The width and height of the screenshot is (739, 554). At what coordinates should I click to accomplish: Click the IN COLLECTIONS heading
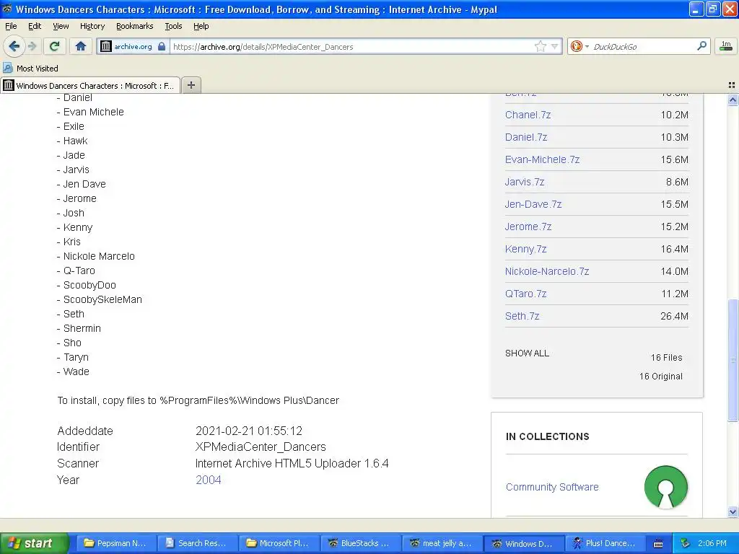tap(547, 436)
